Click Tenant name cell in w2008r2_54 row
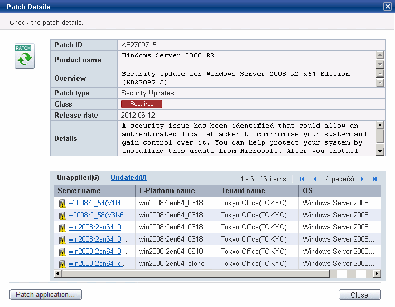The height and width of the screenshot is (307, 395). click(x=258, y=203)
